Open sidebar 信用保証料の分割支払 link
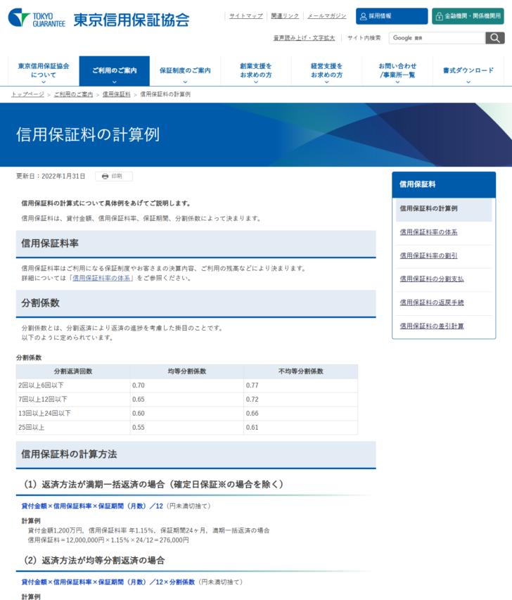The image size is (512, 600). point(432,279)
